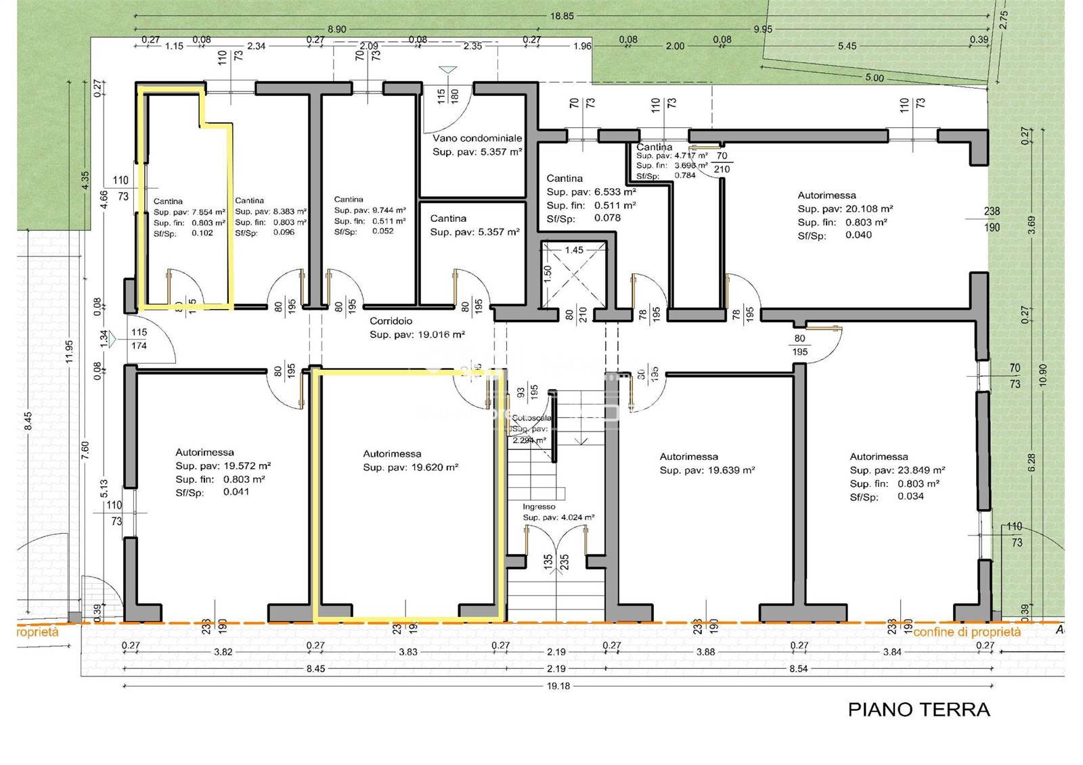The width and height of the screenshot is (1083, 765).
Task: Click the Vano condominiale room label
Action: pyautogui.click(x=477, y=138)
